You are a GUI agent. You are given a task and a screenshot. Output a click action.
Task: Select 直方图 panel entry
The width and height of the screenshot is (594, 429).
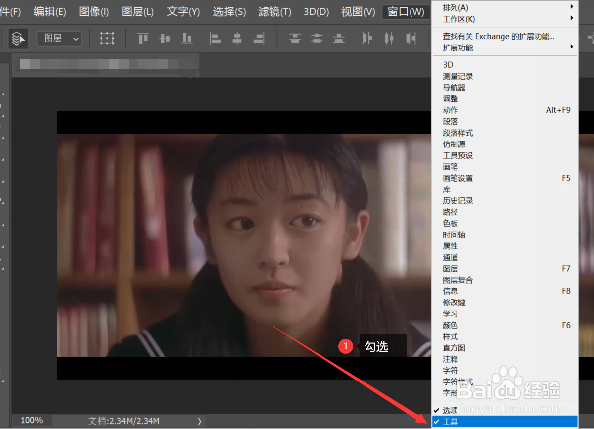[x=504, y=348]
